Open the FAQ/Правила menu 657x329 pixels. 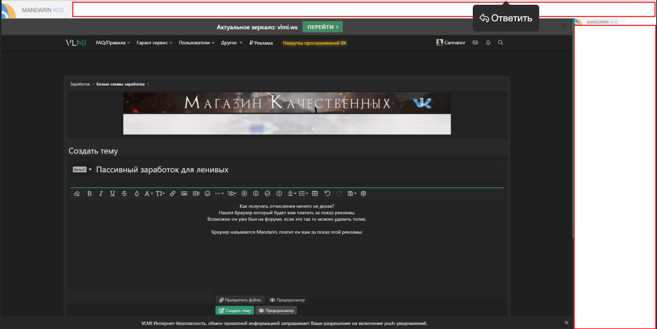click(x=113, y=43)
